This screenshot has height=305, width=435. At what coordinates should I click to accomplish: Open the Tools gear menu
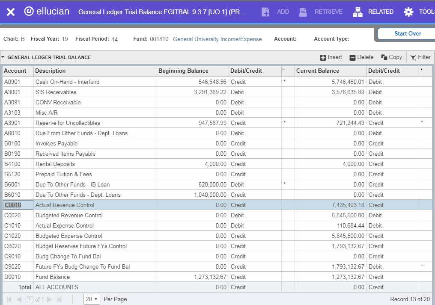point(419,12)
